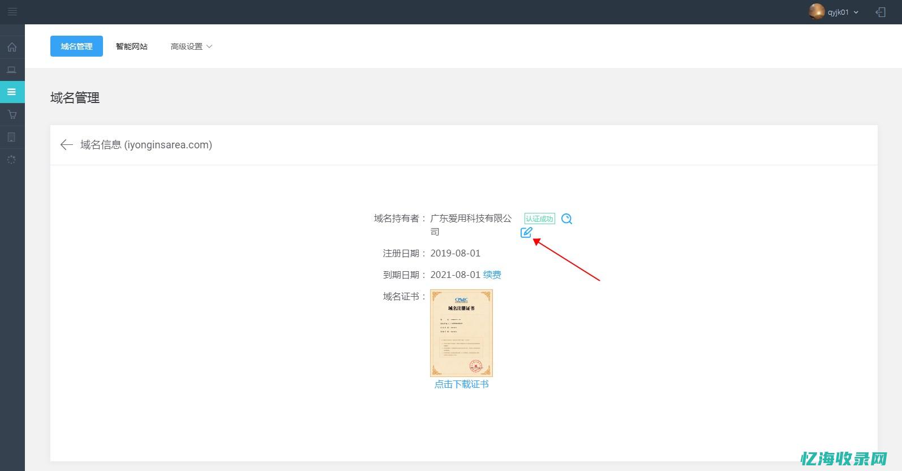Select the building icon in sidebar

(x=12, y=138)
